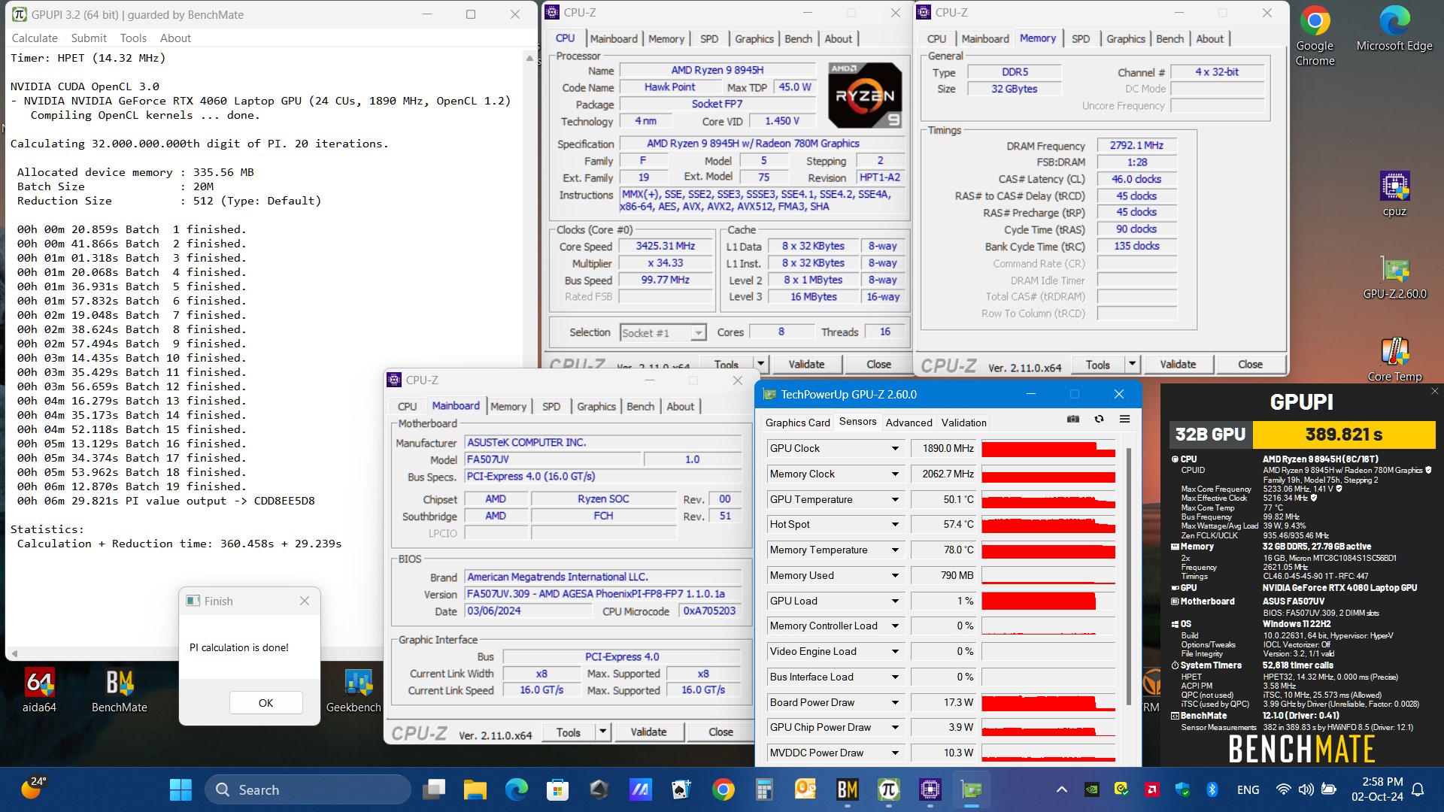Screen dimensions: 1444x812
Task: Click the Bluetooth tray icon
Action: pos(1212,789)
